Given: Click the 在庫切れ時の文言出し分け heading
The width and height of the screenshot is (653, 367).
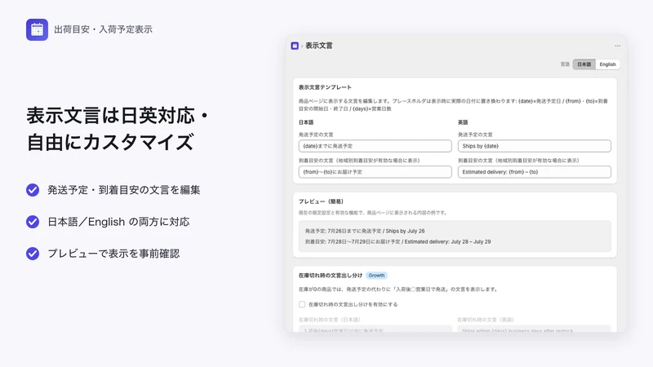Looking at the screenshot, I should point(331,276).
